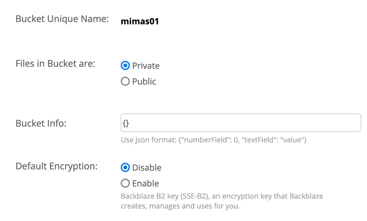Click the 'Files in Bucket are:' label

tap(55, 63)
